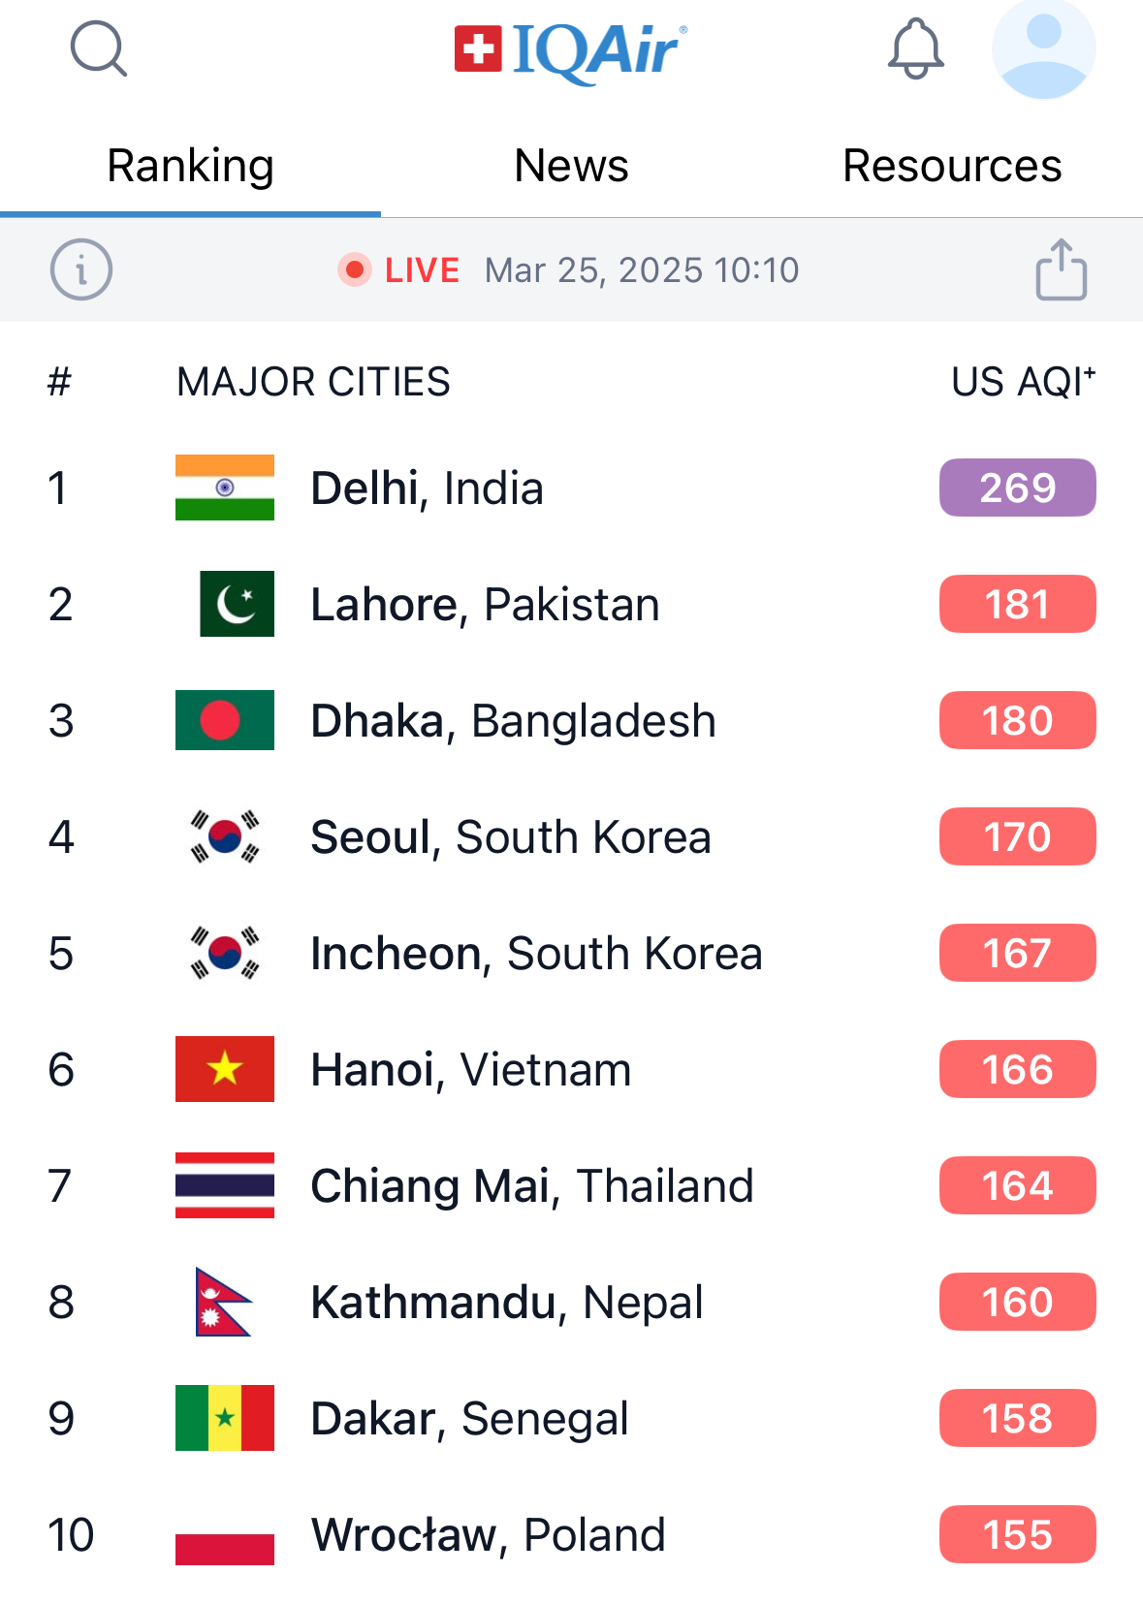Switch to the News tab
The width and height of the screenshot is (1143, 1605).
point(571,166)
